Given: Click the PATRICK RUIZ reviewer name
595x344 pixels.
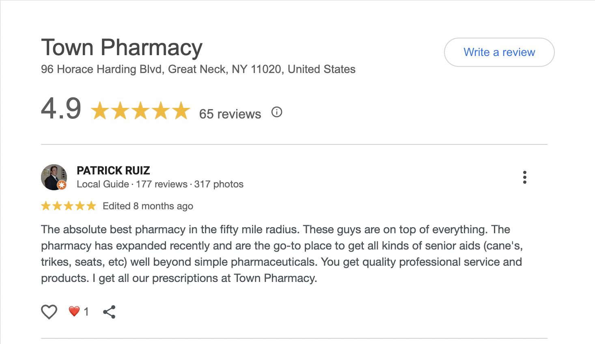Looking at the screenshot, I should click(x=113, y=170).
